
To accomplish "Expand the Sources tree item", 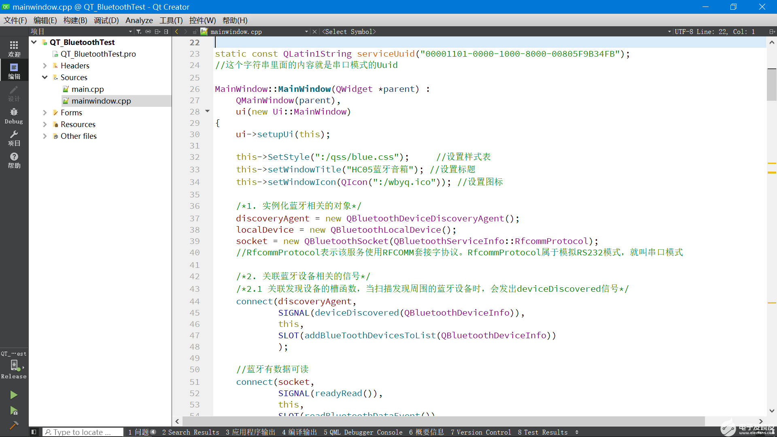I will [x=45, y=77].
